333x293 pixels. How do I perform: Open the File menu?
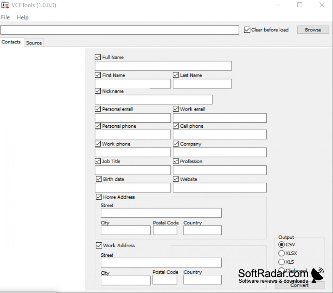[5, 18]
